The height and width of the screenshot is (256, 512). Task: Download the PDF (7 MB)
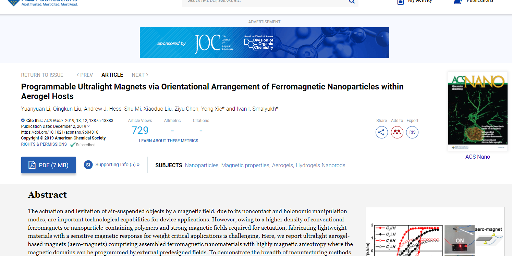click(49, 165)
